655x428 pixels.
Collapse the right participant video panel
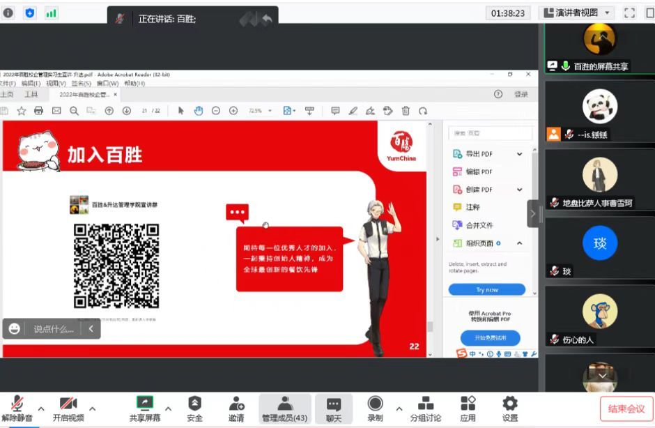(534, 213)
